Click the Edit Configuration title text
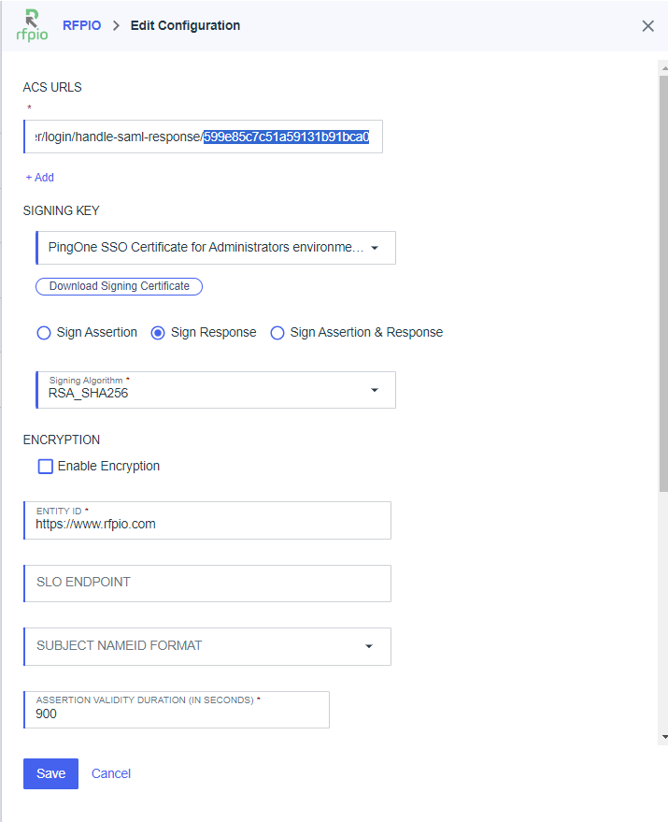 [x=186, y=25]
